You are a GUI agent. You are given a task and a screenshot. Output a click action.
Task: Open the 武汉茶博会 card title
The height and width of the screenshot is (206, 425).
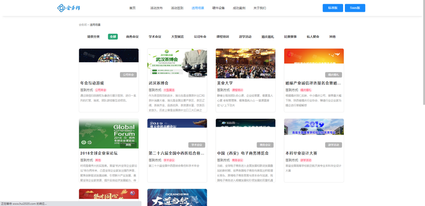pyautogui.click(x=158, y=83)
